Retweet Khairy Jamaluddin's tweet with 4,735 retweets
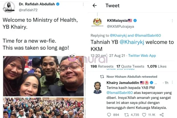The image size is (177, 118). click(127, 115)
